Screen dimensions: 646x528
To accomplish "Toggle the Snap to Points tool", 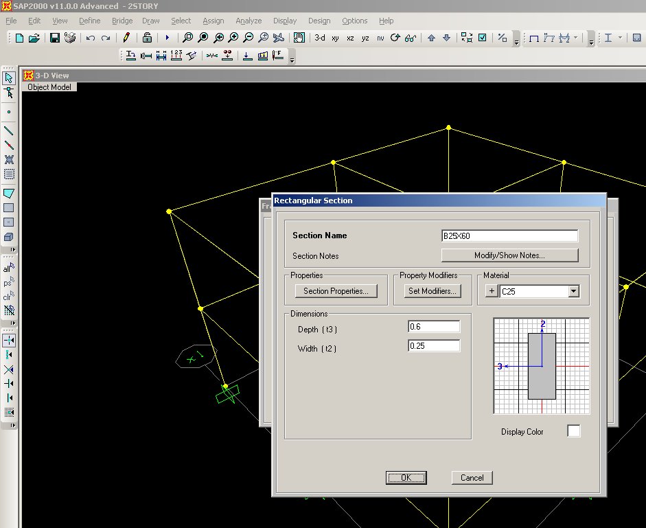I will (9, 340).
